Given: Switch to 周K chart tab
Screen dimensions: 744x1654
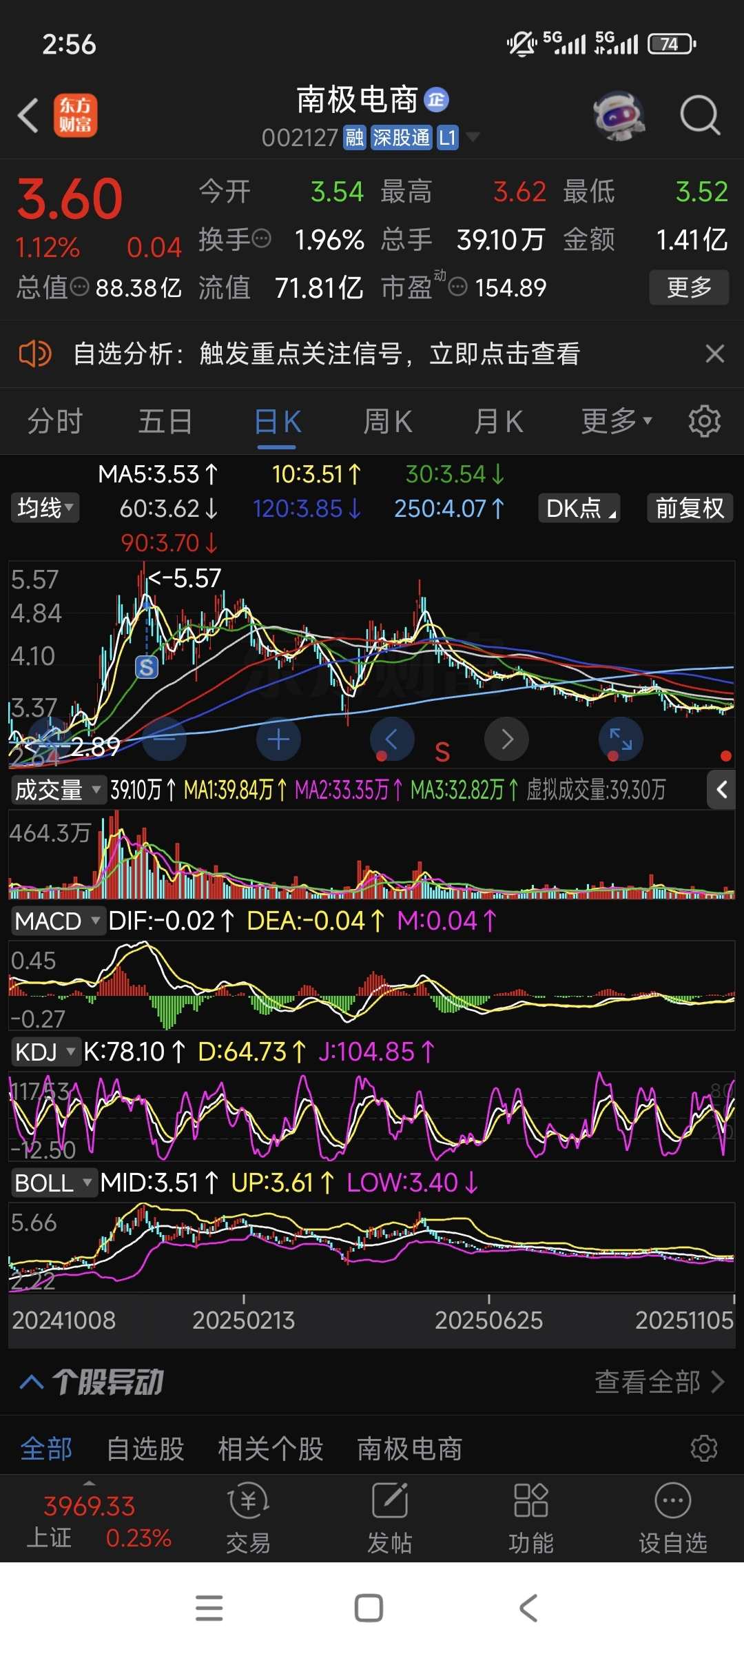Looking at the screenshot, I should tap(388, 421).
